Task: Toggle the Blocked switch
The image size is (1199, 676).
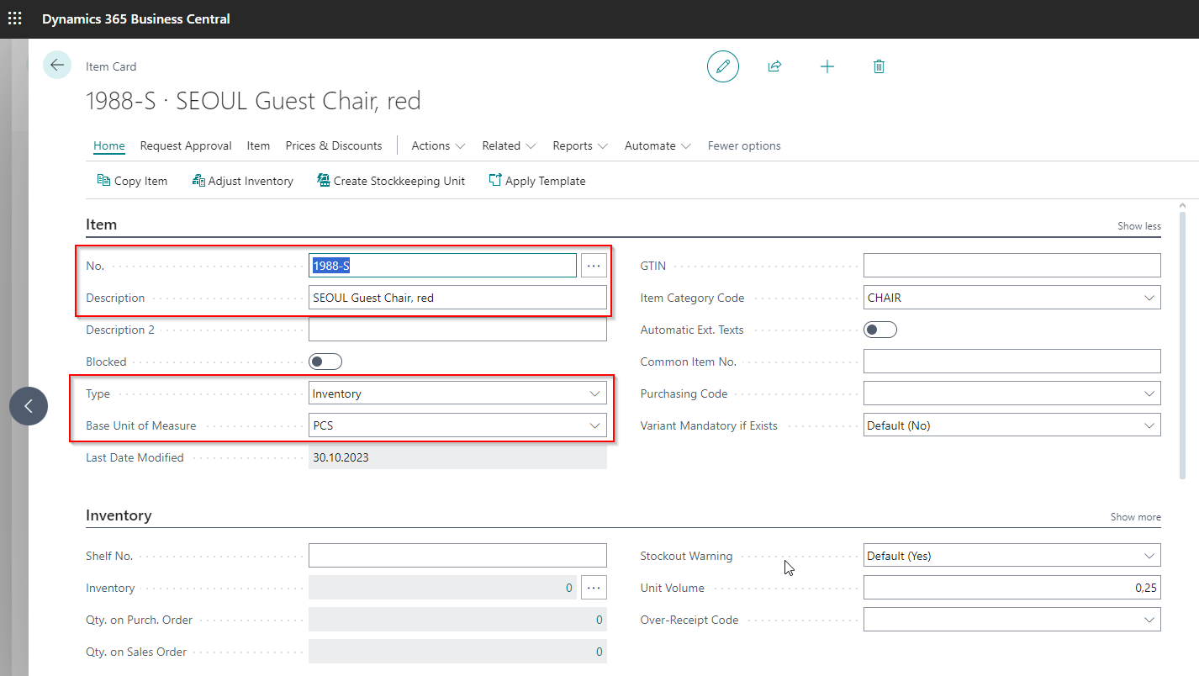Action: point(325,362)
